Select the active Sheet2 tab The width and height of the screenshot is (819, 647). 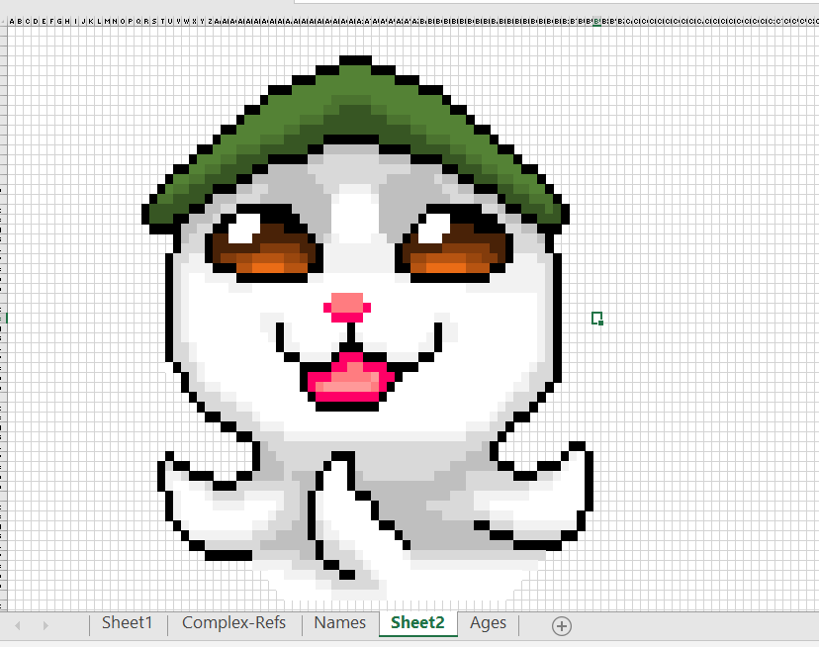(417, 623)
